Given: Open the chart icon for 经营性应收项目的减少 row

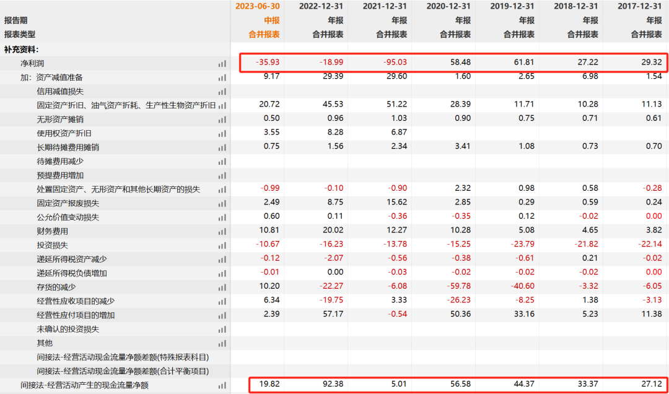Looking at the screenshot, I should tap(222, 302).
